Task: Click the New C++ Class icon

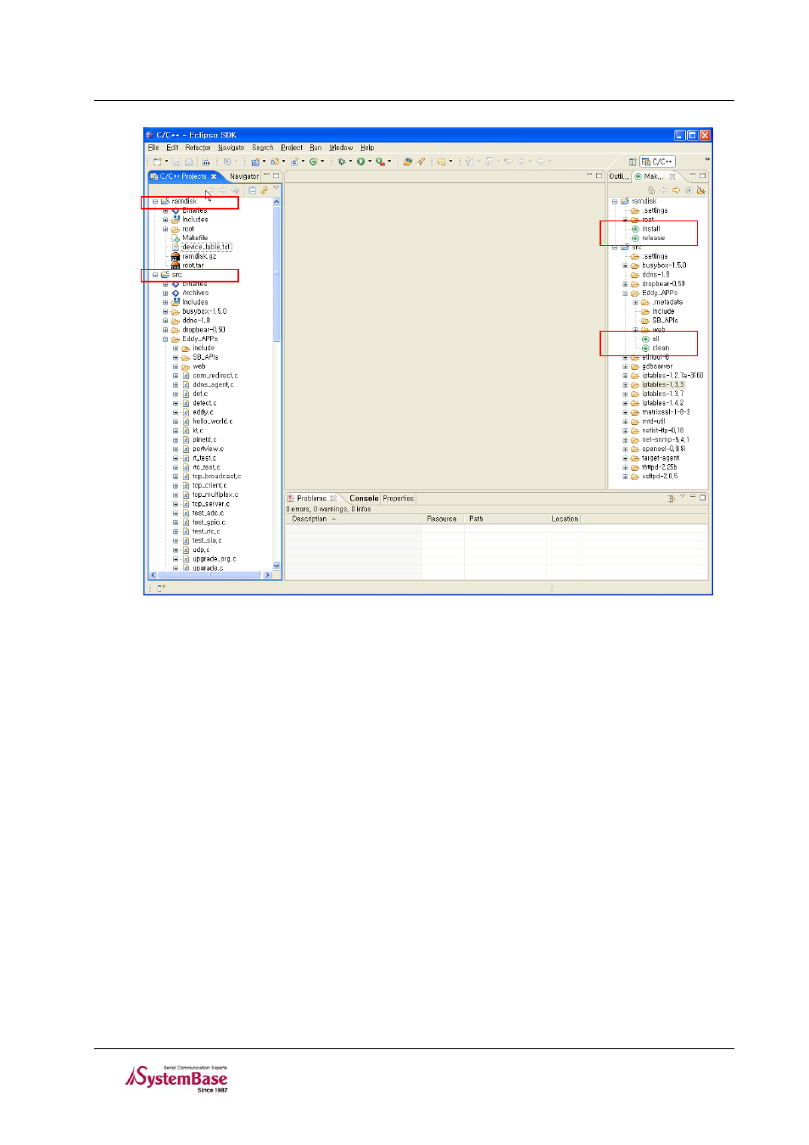Action: [314, 161]
